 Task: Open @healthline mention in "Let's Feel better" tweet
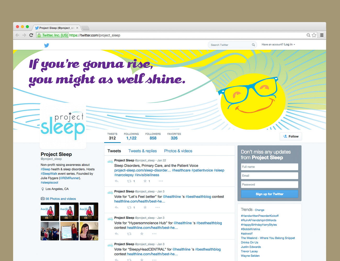pos(172,197)
